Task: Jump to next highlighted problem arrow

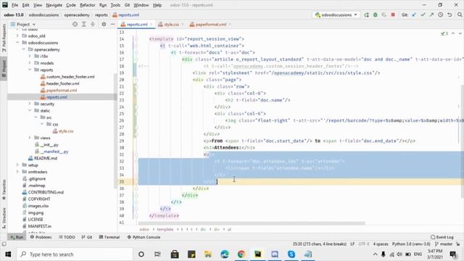Action: tap(460, 33)
